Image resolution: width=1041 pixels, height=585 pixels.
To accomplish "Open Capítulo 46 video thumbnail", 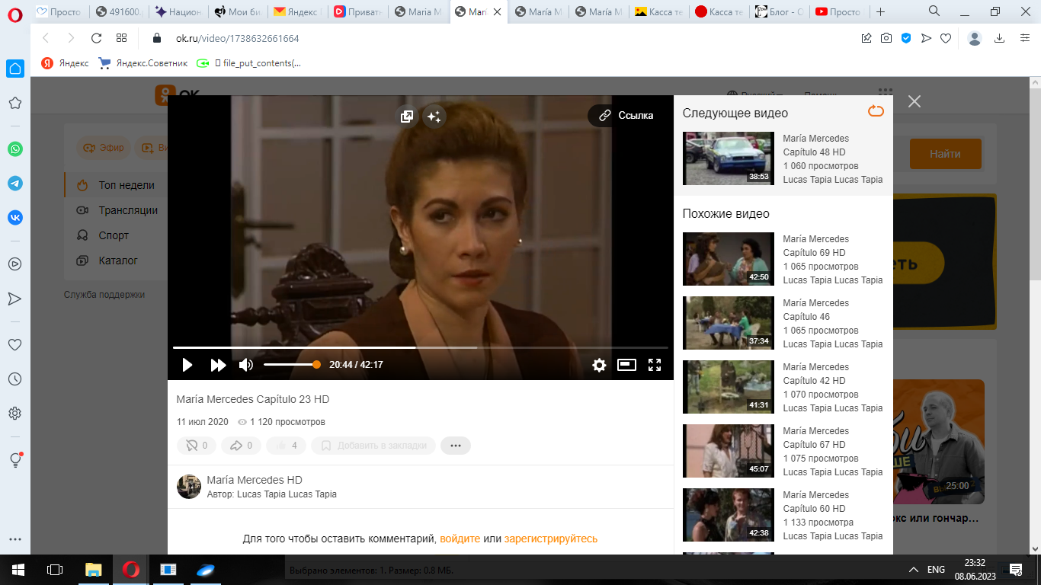I will 728,323.
